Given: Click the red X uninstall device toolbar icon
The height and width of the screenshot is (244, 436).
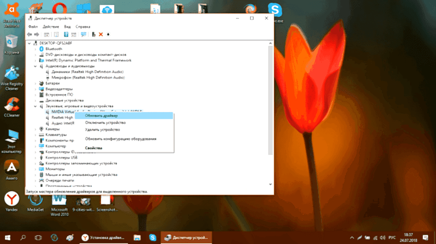Looking at the screenshot, I should (100, 35).
